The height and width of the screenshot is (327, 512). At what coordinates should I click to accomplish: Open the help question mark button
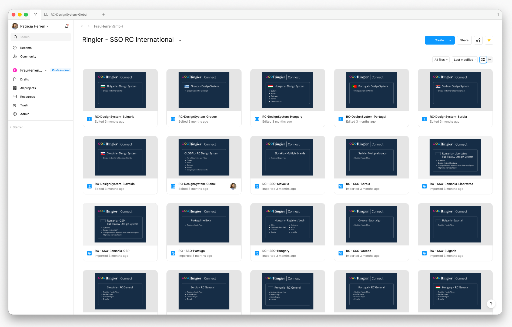(491, 304)
